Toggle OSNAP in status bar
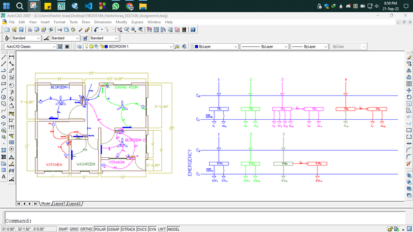Image resolution: width=413 pixels, height=232 pixels. (114, 229)
